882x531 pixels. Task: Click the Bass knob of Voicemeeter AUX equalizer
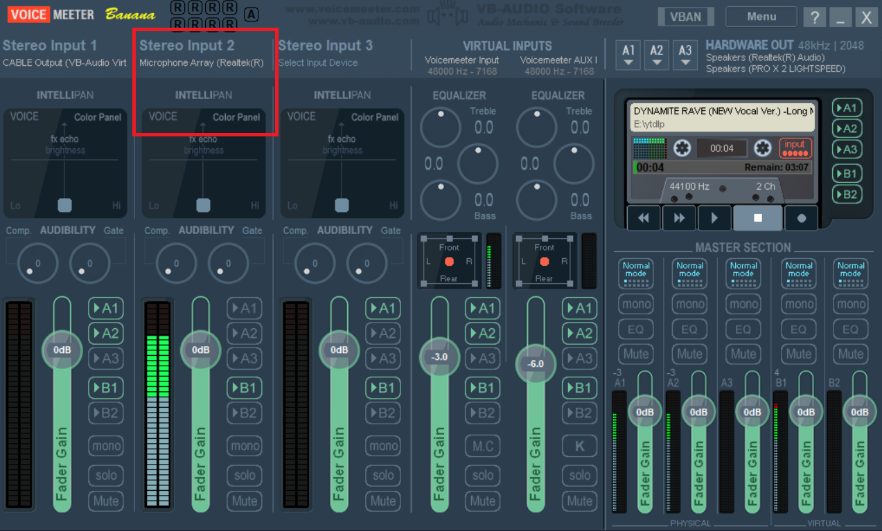(537, 199)
